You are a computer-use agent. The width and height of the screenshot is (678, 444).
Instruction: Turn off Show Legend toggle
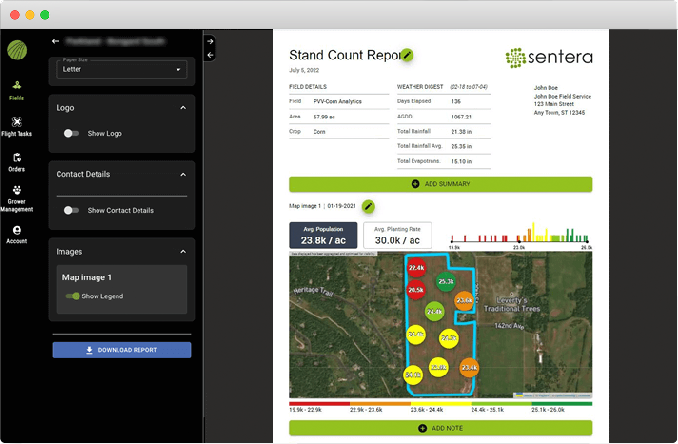[73, 296]
